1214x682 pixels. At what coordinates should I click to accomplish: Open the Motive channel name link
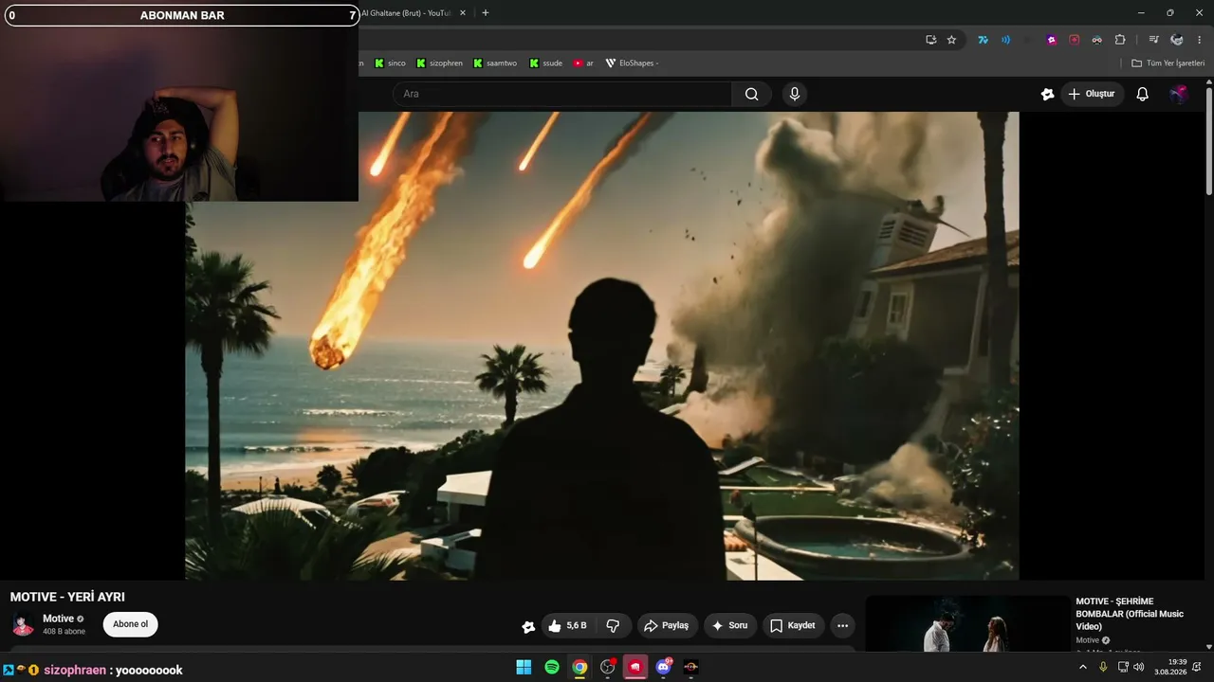pos(58,619)
